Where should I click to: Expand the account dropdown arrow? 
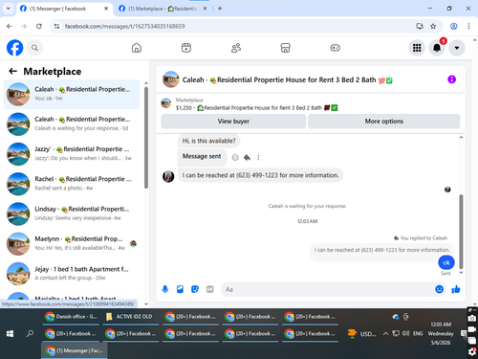(457, 48)
